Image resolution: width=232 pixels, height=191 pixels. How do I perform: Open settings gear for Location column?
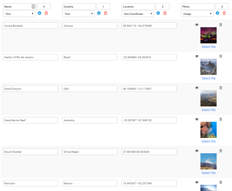coord(158,13)
